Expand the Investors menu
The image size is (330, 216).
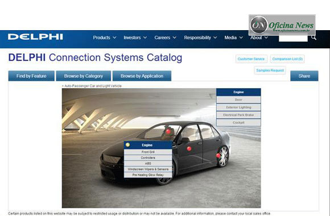point(135,38)
